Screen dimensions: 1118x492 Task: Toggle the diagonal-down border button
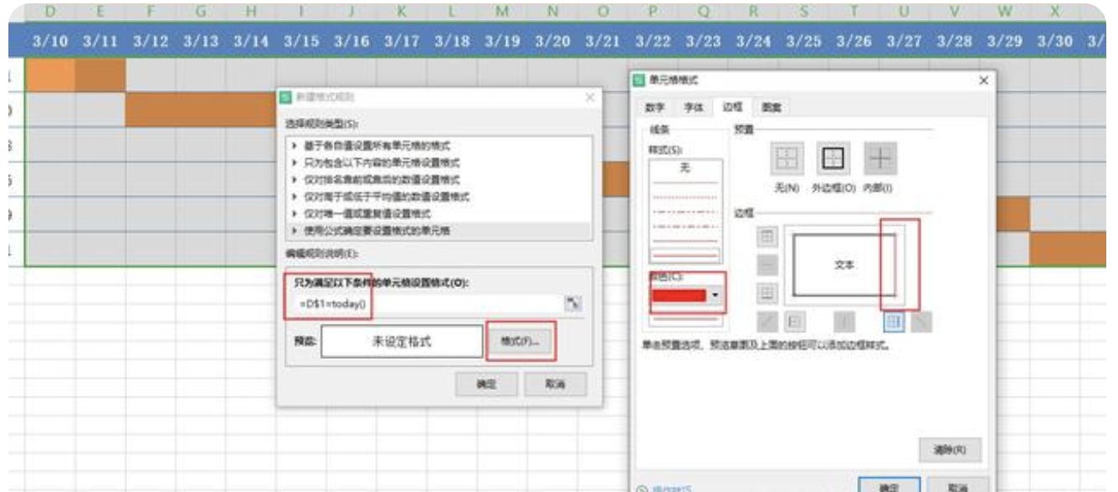[x=921, y=322]
